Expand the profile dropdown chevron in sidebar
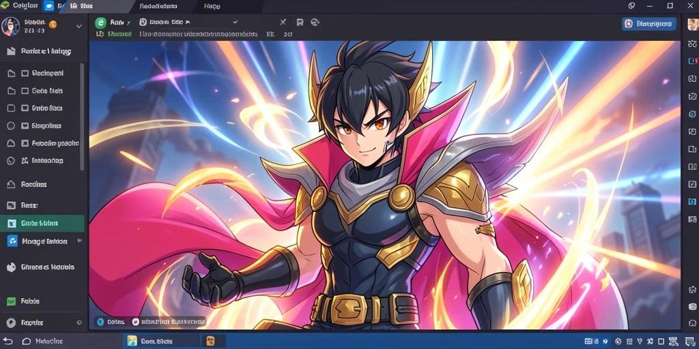Screen dimensions: 699x349 point(79,27)
